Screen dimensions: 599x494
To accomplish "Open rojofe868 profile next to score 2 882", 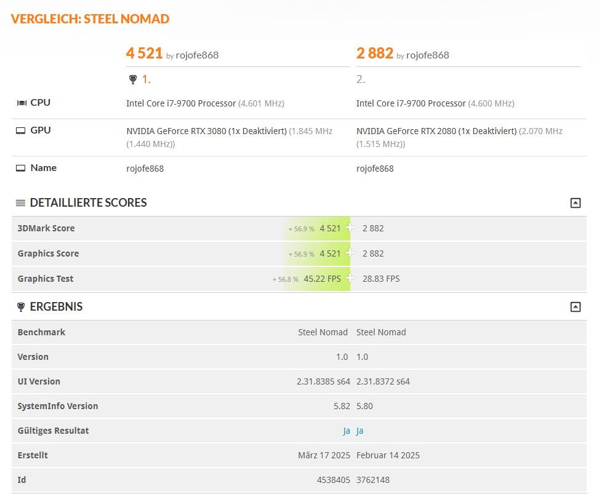I will pyautogui.click(x=427, y=55).
